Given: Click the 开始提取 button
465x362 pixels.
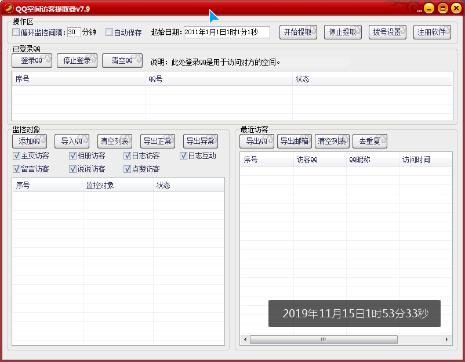Looking at the screenshot, I should coord(298,32).
